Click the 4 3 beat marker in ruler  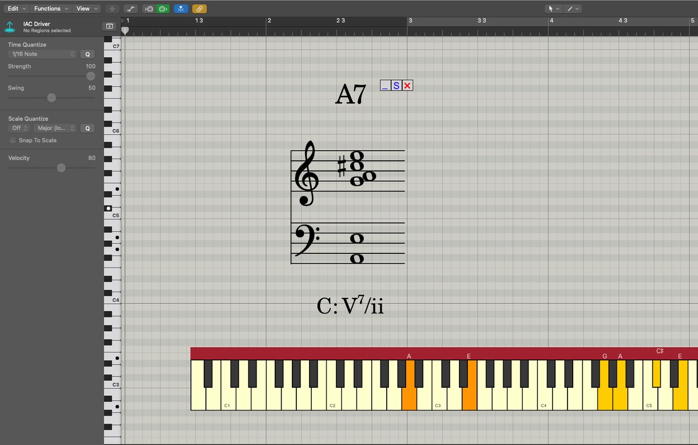(x=623, y=21)
